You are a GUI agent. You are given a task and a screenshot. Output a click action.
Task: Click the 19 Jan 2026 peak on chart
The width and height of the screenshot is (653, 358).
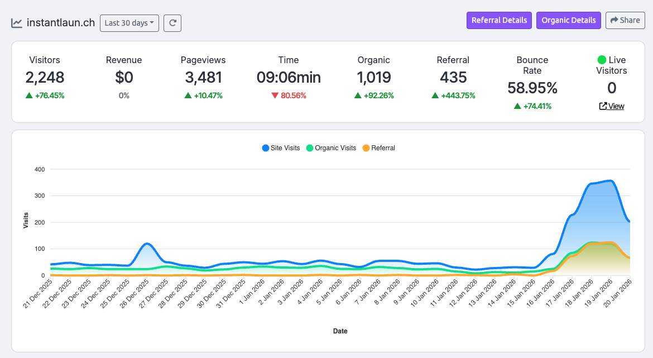611,181
